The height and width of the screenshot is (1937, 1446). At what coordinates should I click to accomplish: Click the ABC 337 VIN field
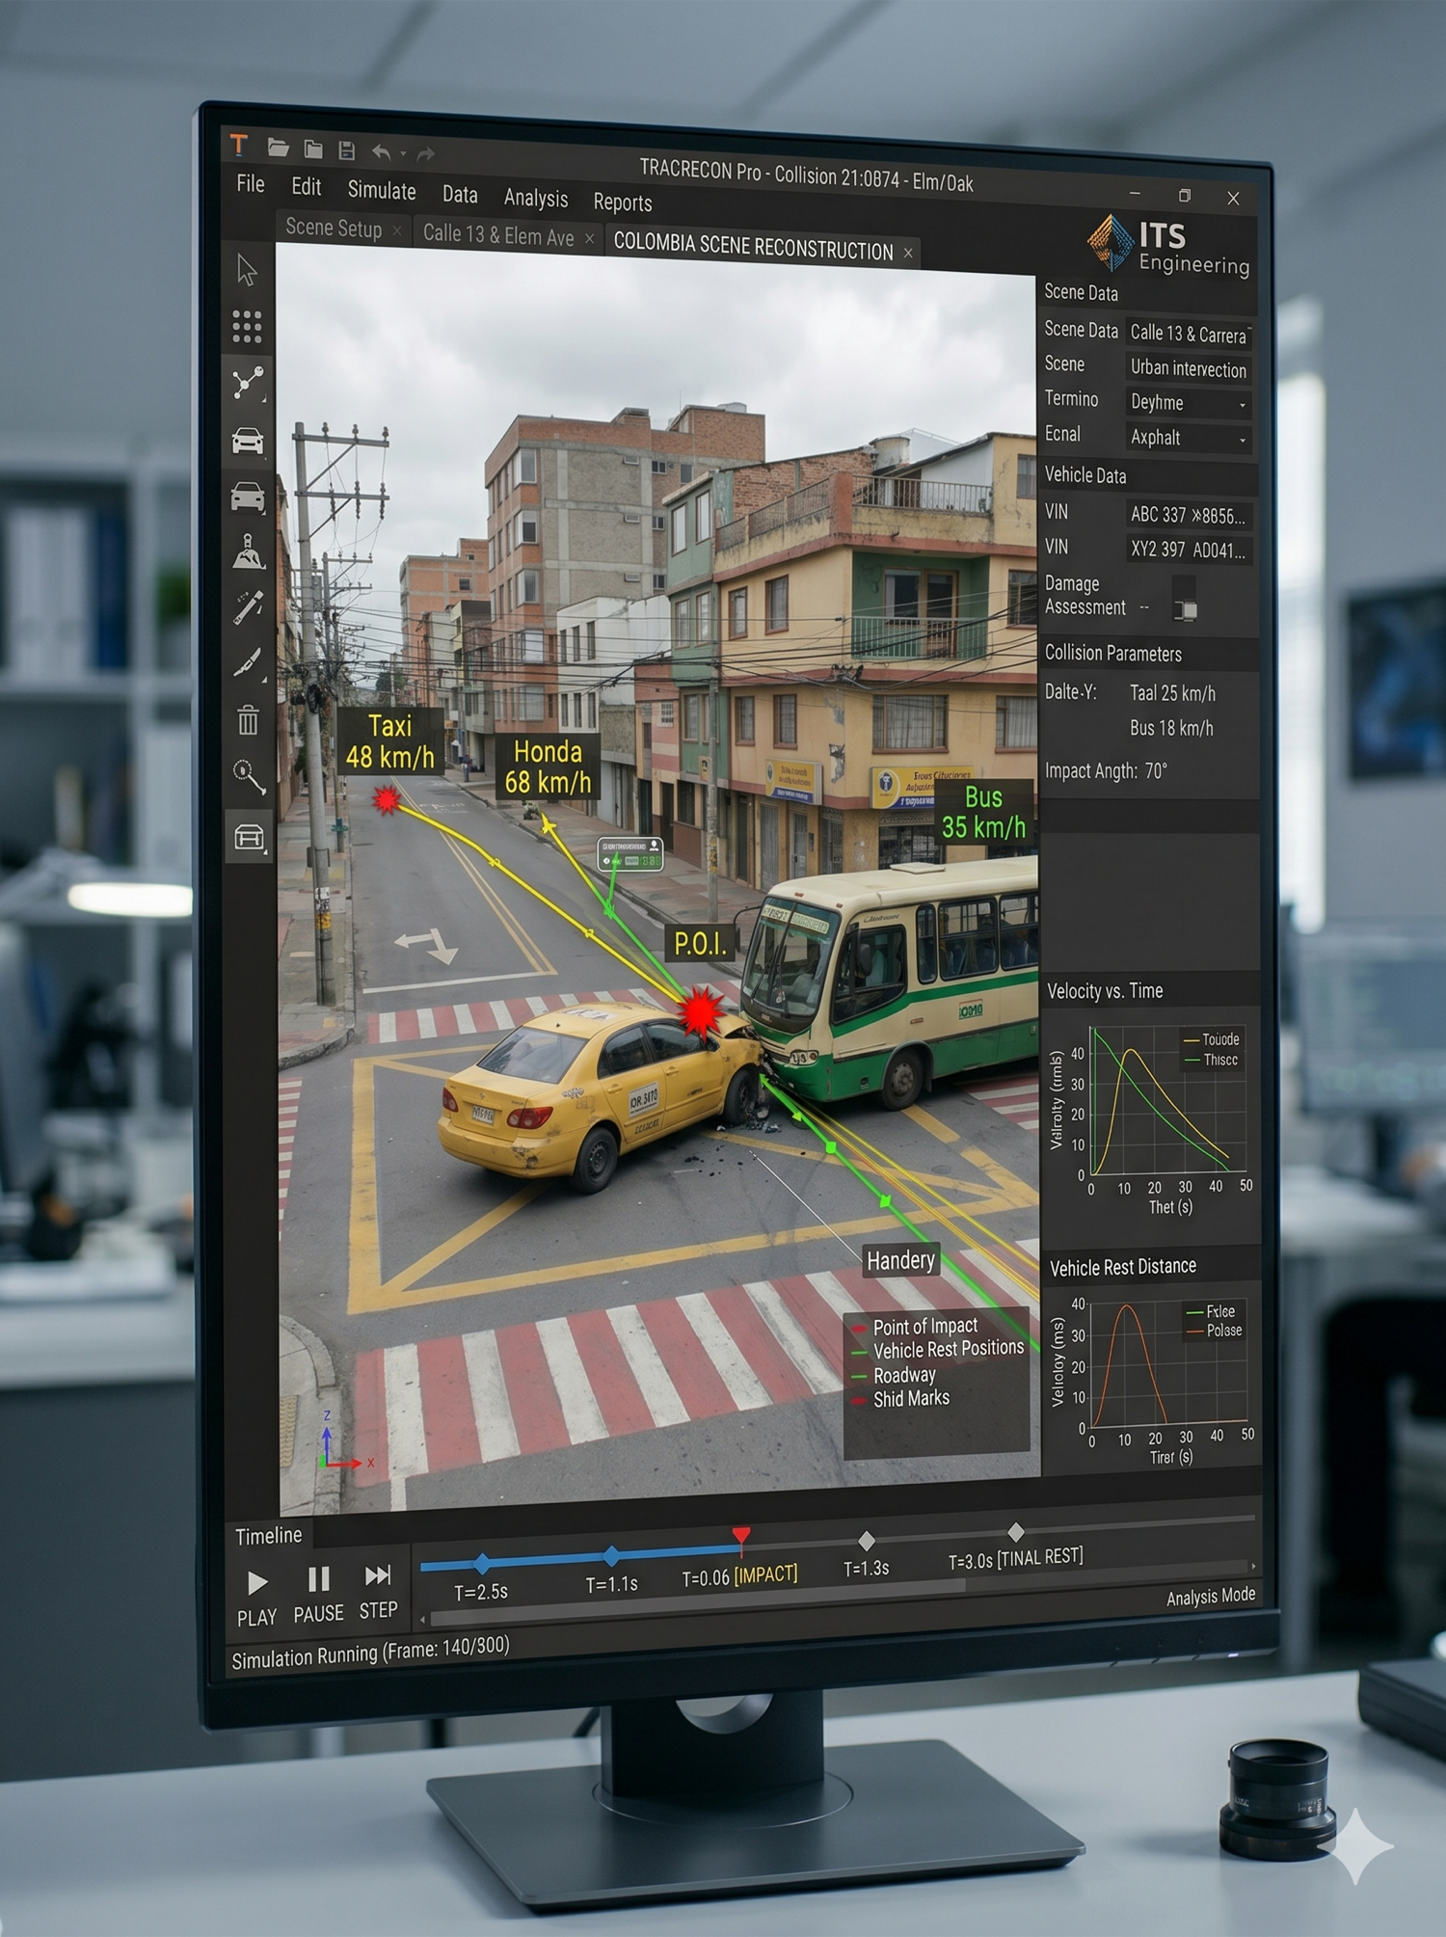coord(1190,515)
